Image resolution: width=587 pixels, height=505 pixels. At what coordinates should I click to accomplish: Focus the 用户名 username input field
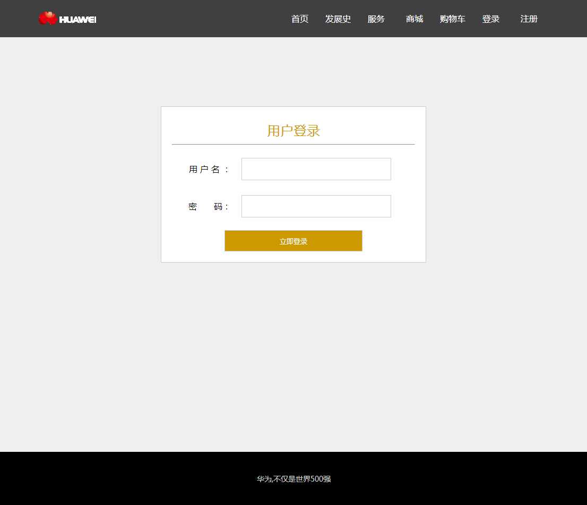click(316, 169)
